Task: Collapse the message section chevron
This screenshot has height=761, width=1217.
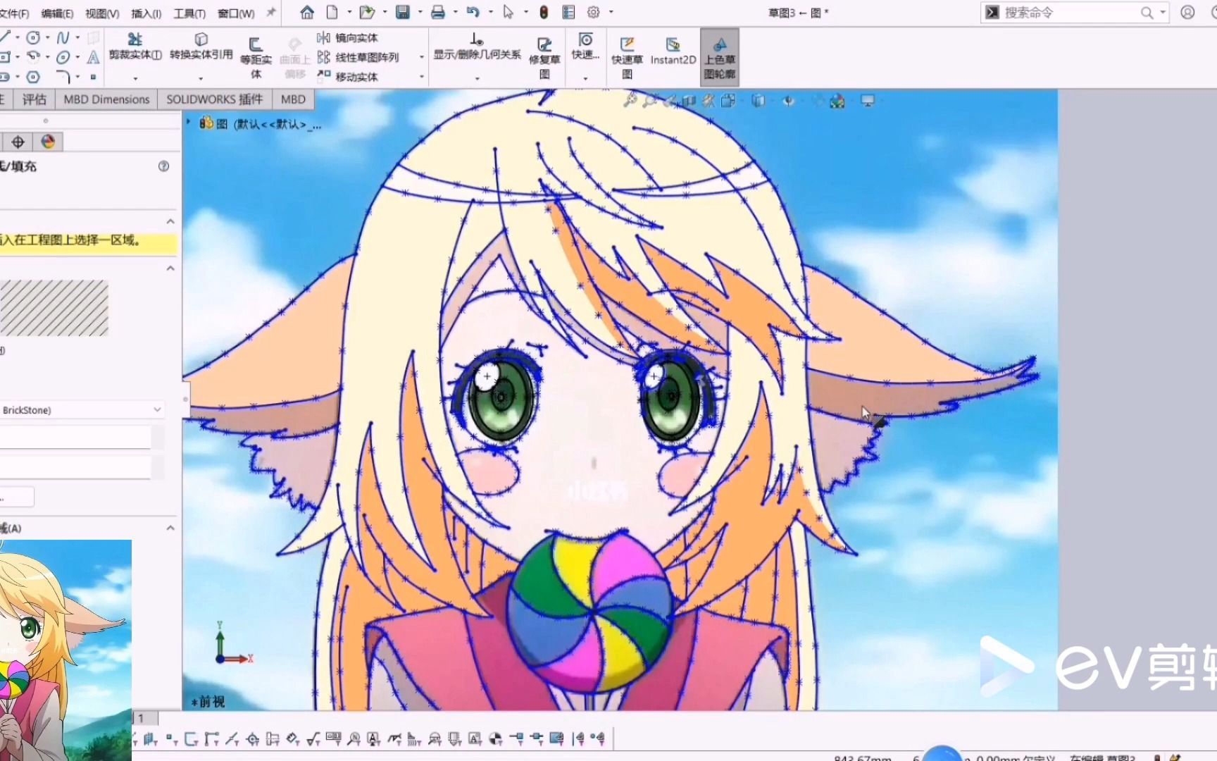Action: 170,221
